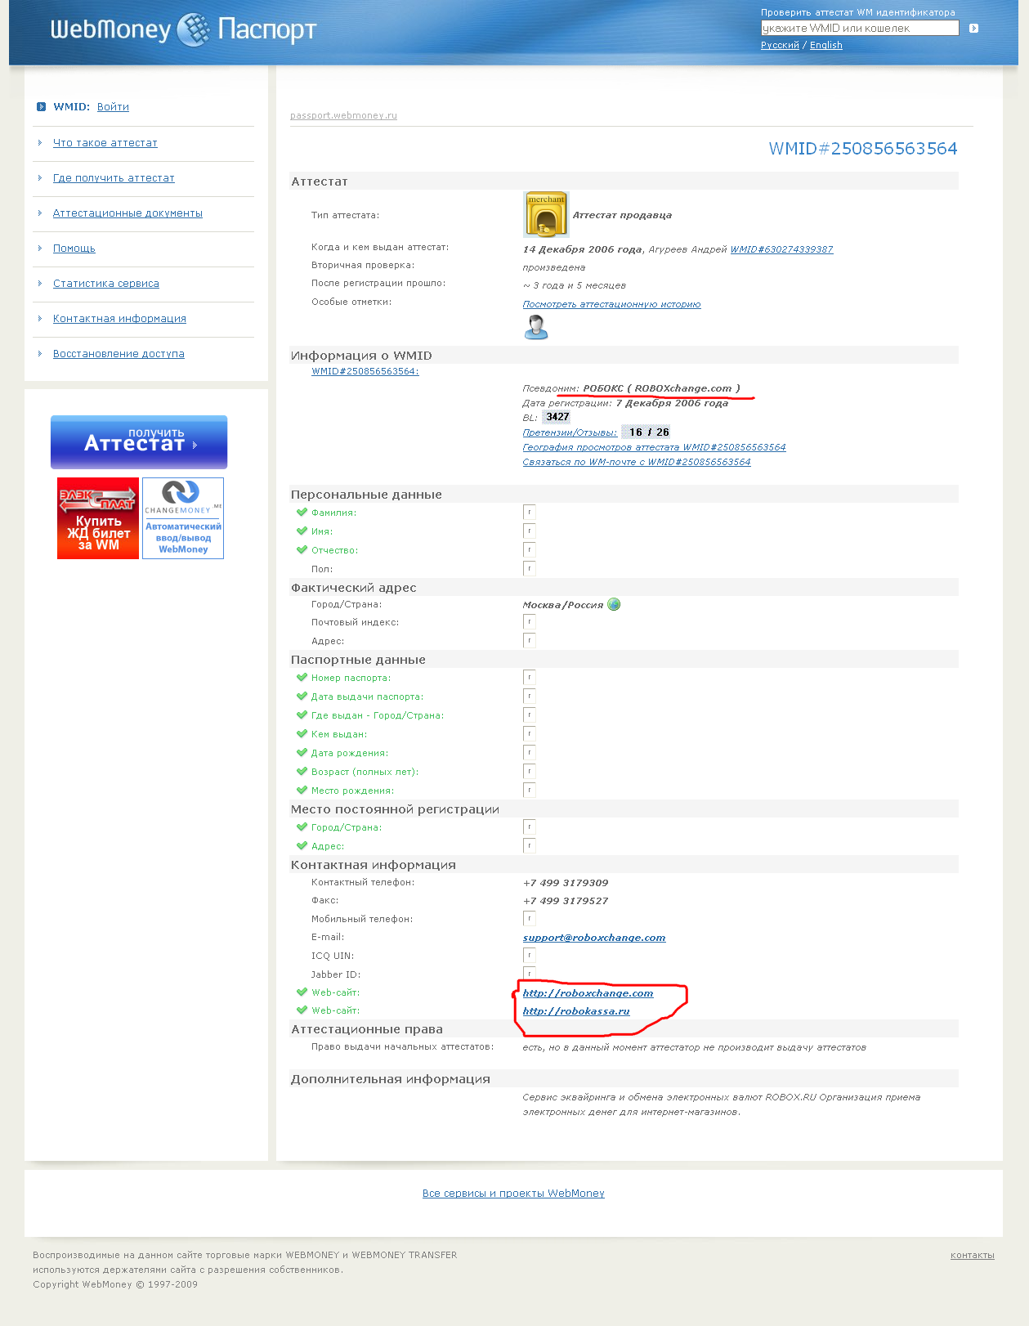The height and width of the screenshot is (1326, 1029).
Task: Click registration date 7 Декабря 2006 года
Action: [x=672, y=403]
